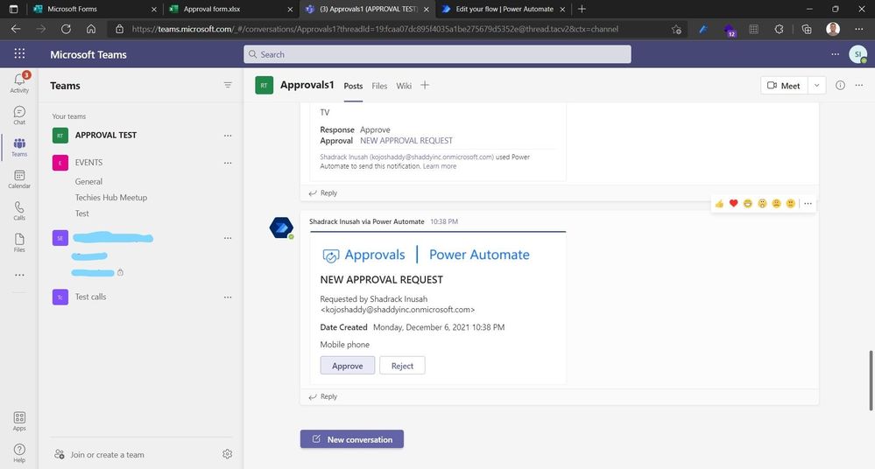This screenshot has height=469, width=875.
Task: Click the Power Automate bot avatar
Action: 281,227
